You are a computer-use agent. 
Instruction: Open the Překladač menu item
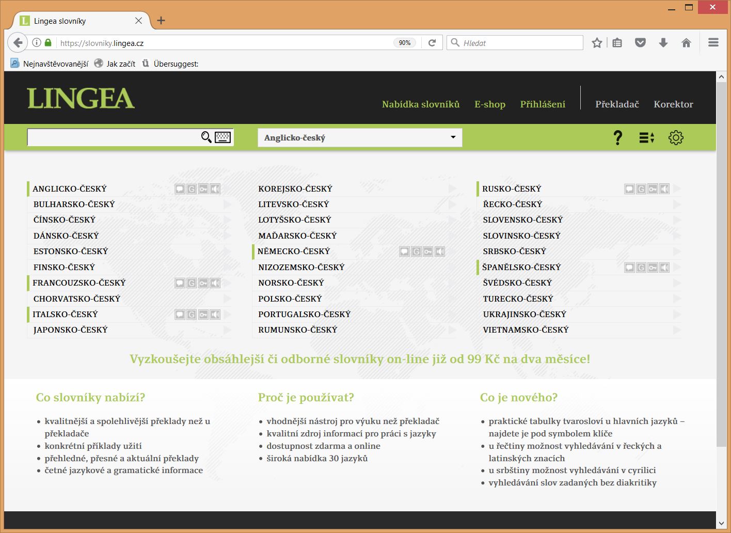coord(617,104)
